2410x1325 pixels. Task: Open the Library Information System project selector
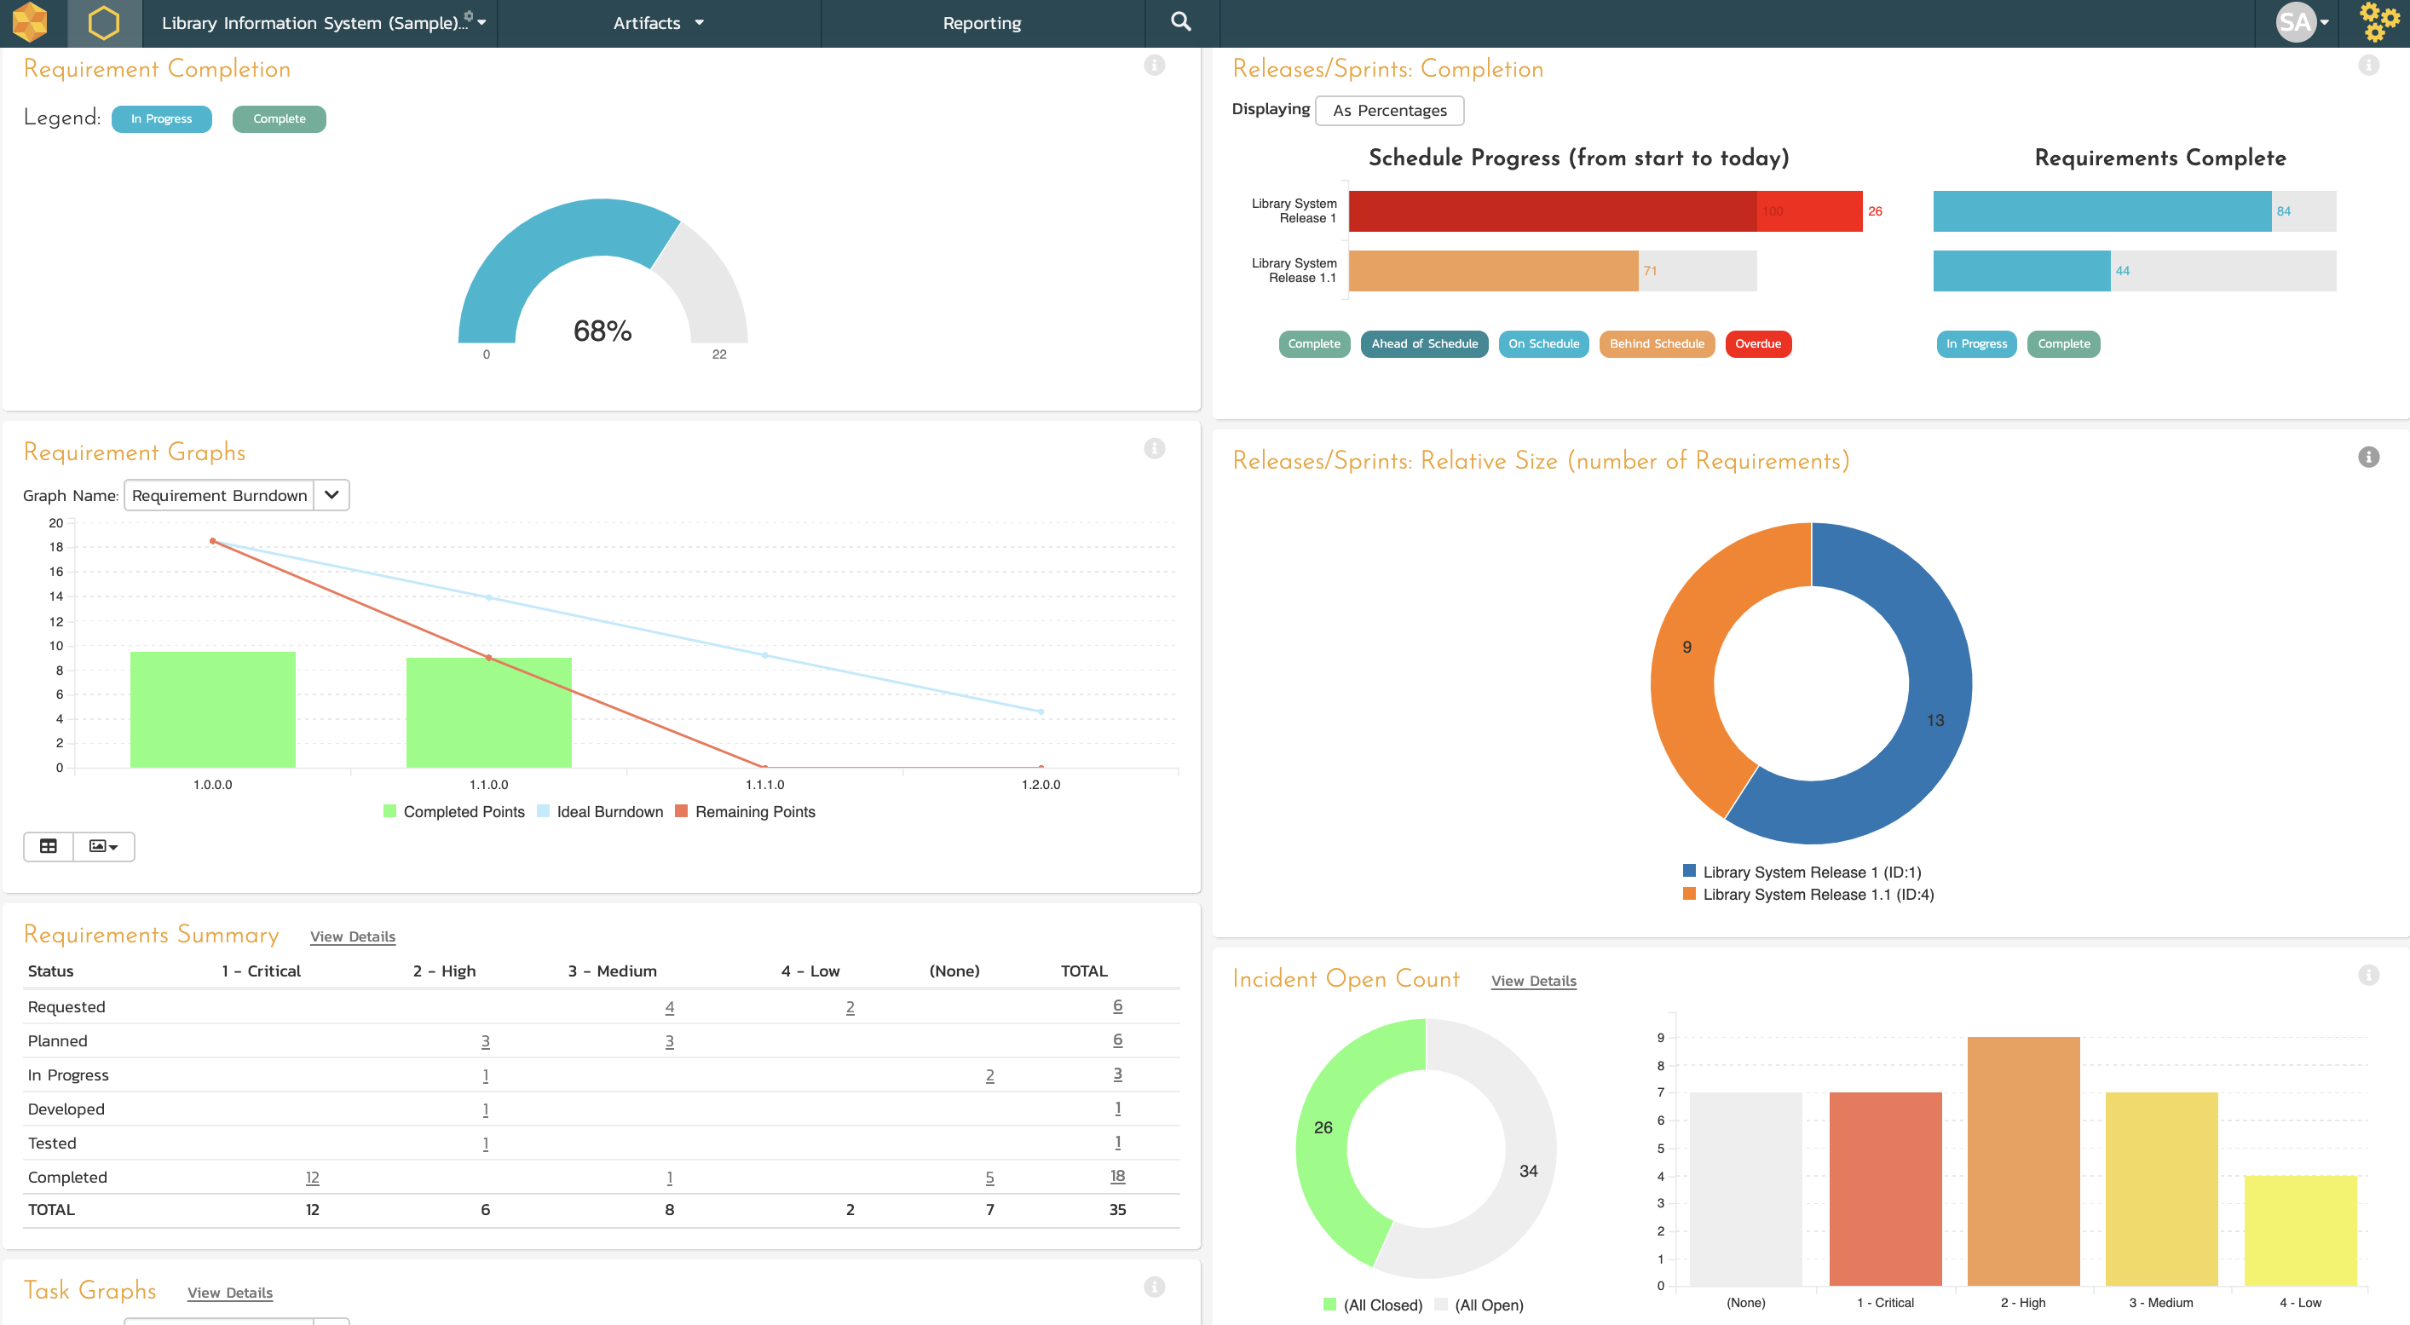pyautogui.click(x=324, y=22)
